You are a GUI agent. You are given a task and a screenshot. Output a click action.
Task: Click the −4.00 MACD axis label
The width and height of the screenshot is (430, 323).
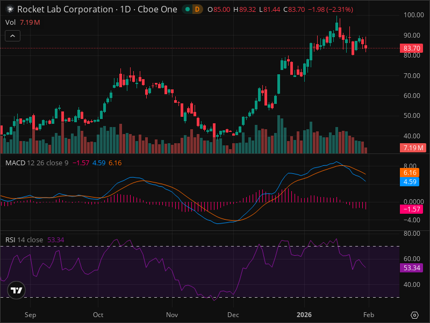click(x=412, y=220)
